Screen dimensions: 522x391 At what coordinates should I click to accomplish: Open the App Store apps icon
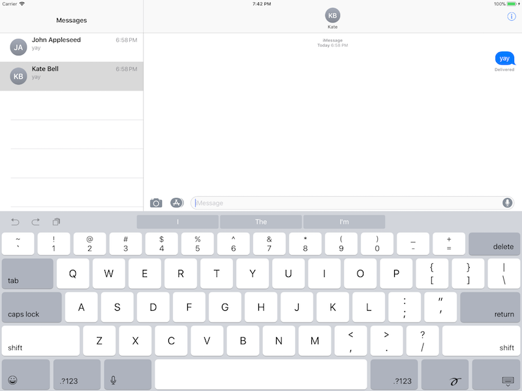(177, 203)
